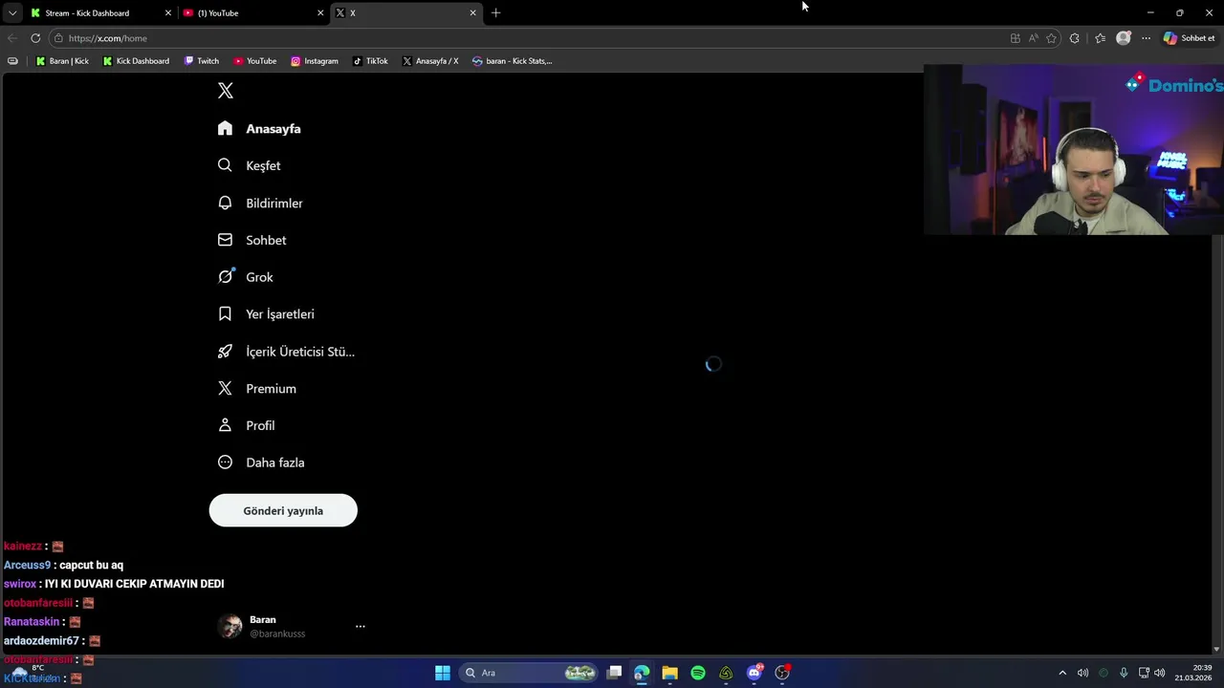Open browser extensions icon
The width and height of the screenshot is (1224, 688).
pos(1075,38)
